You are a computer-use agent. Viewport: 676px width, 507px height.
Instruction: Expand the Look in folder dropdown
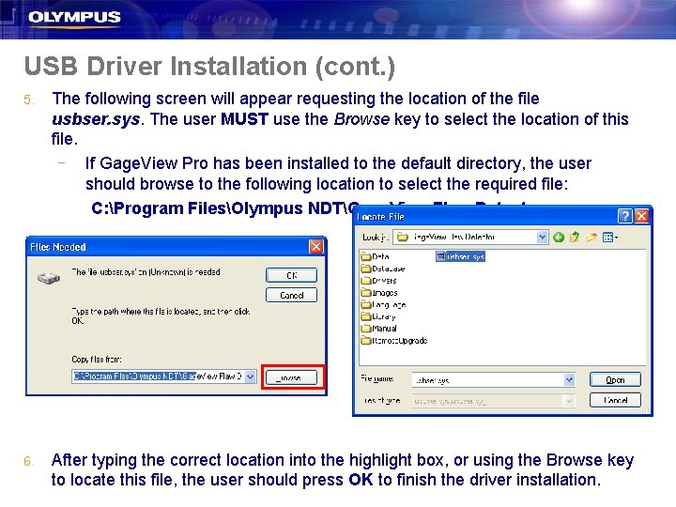point(542,237)
